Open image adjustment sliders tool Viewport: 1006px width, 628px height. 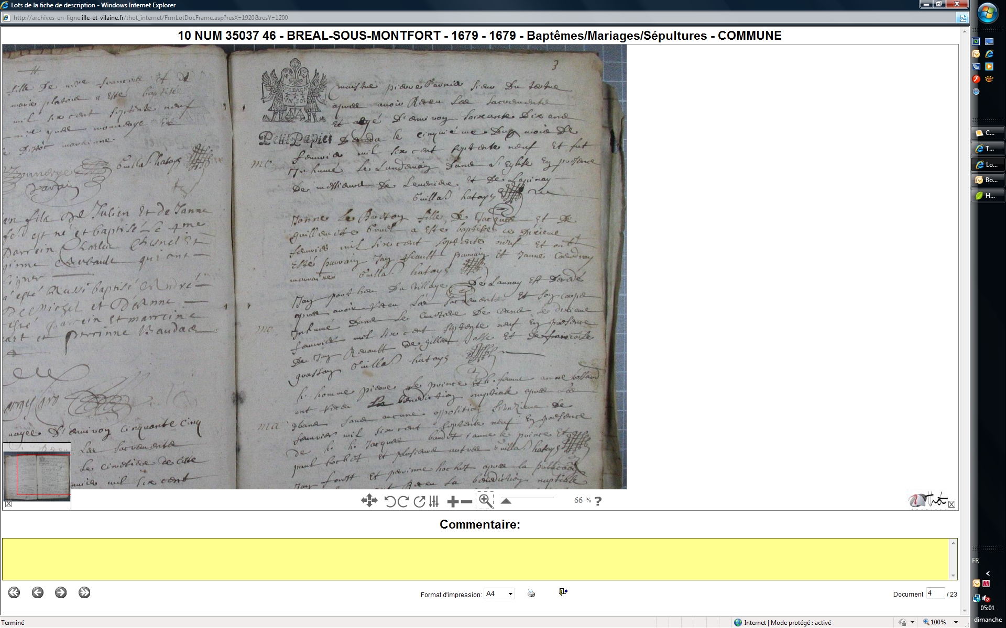pyautogui.click(x=434, y=501)
